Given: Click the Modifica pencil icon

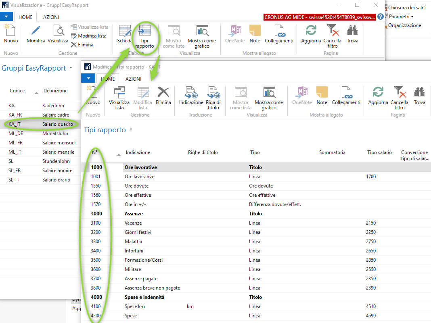Looking at the screenshot, I should coord(36,31).
